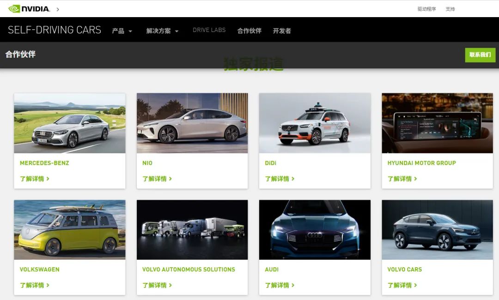The width and height of the screenshot is (499, 300).
Task: Click the 合作伙伴 page heading
Action: click(x=20, y=54)
